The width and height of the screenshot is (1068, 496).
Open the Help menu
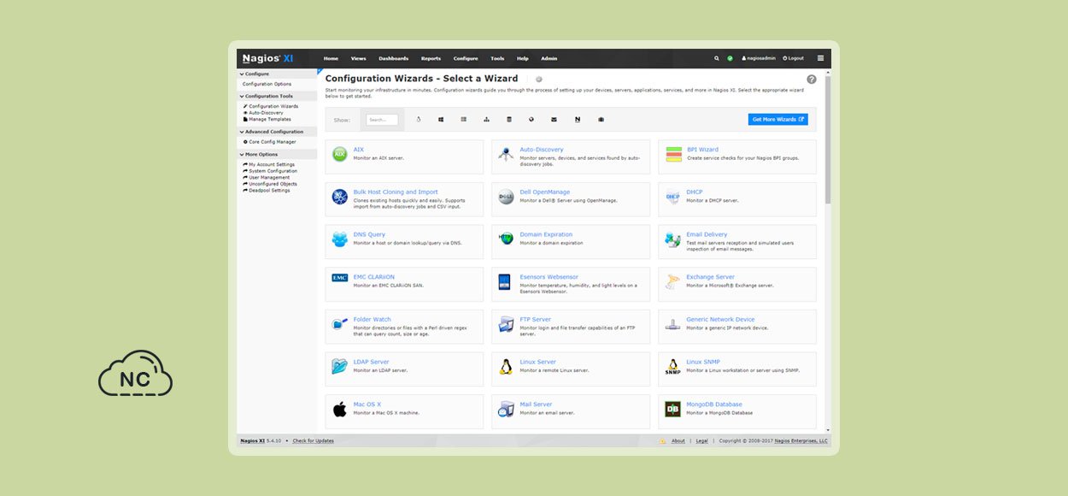pos(522,58)
